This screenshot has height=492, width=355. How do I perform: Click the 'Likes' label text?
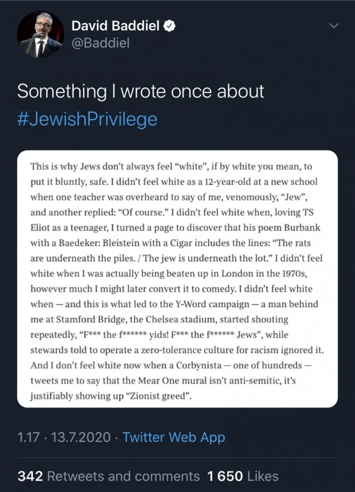point(262,476)
